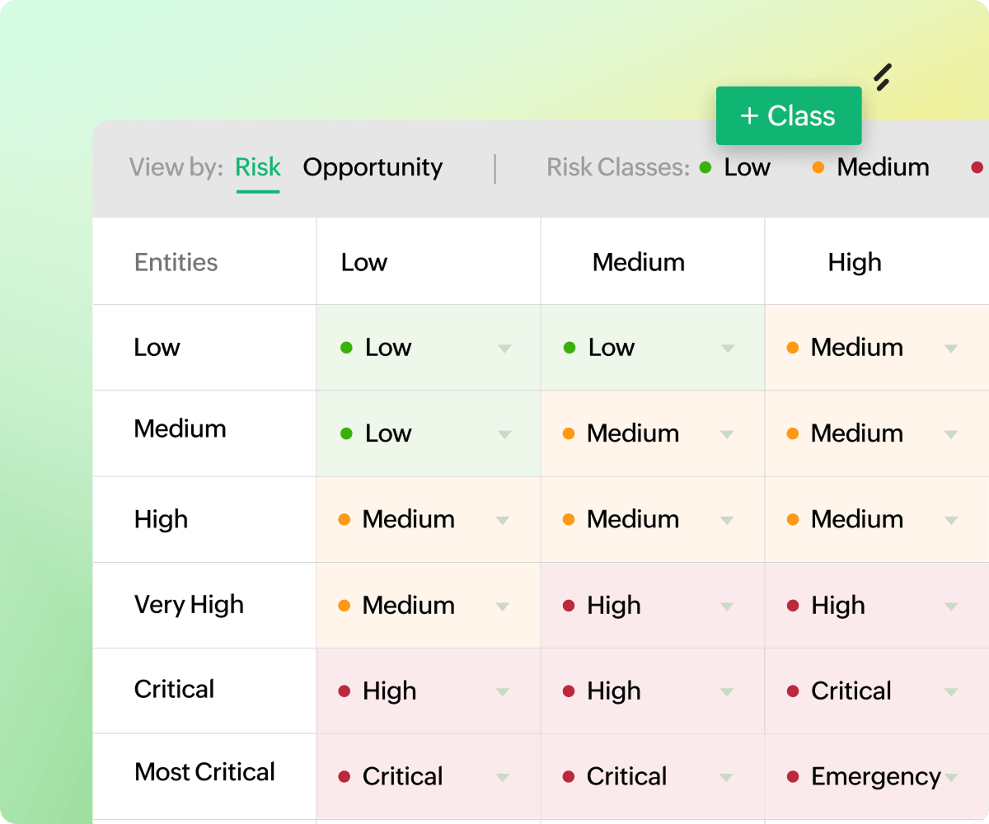
Task: Click the + Class button
Action: click(789, 115)
